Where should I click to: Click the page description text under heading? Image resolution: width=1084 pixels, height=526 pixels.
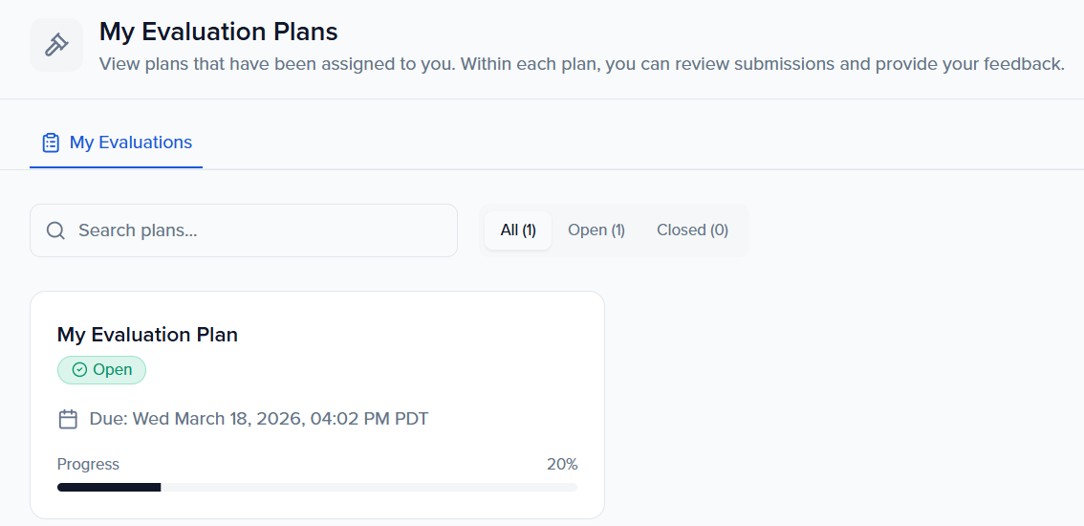[581, 64]
